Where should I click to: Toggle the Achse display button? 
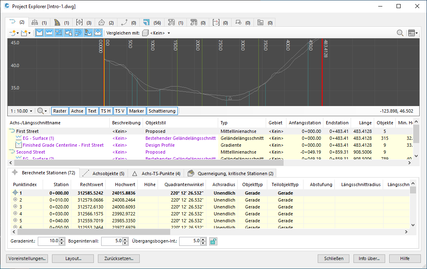77,111
